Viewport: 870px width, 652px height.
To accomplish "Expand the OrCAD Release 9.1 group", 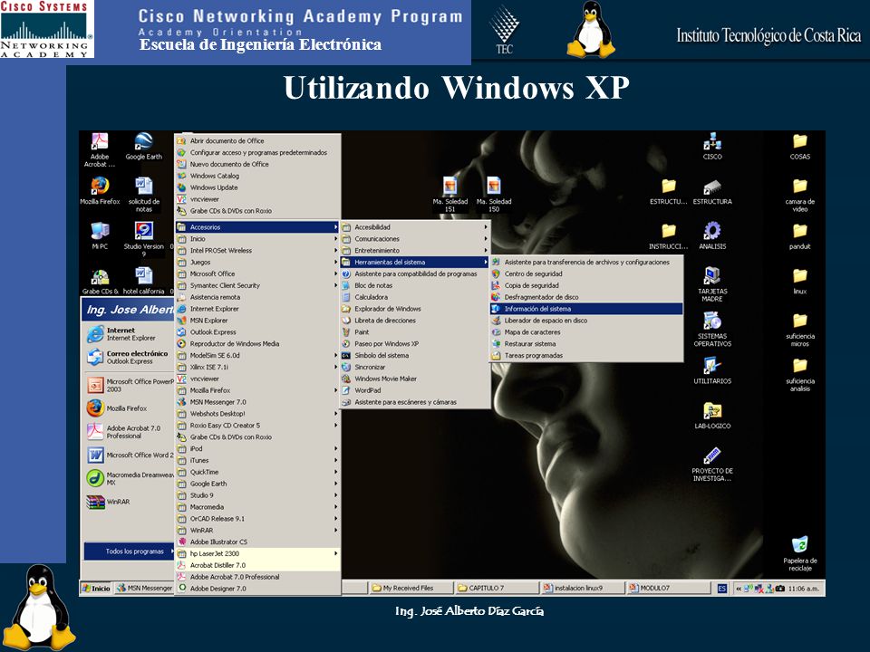I will (257, 518).
